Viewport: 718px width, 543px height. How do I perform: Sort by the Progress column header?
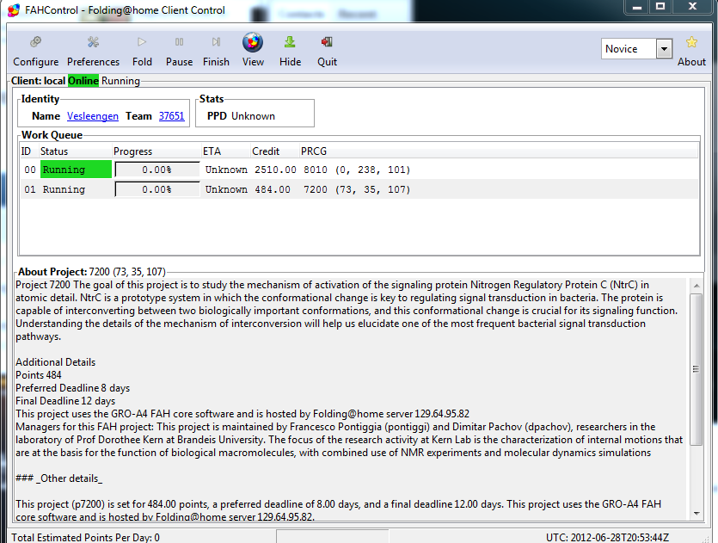click(132, 151)
